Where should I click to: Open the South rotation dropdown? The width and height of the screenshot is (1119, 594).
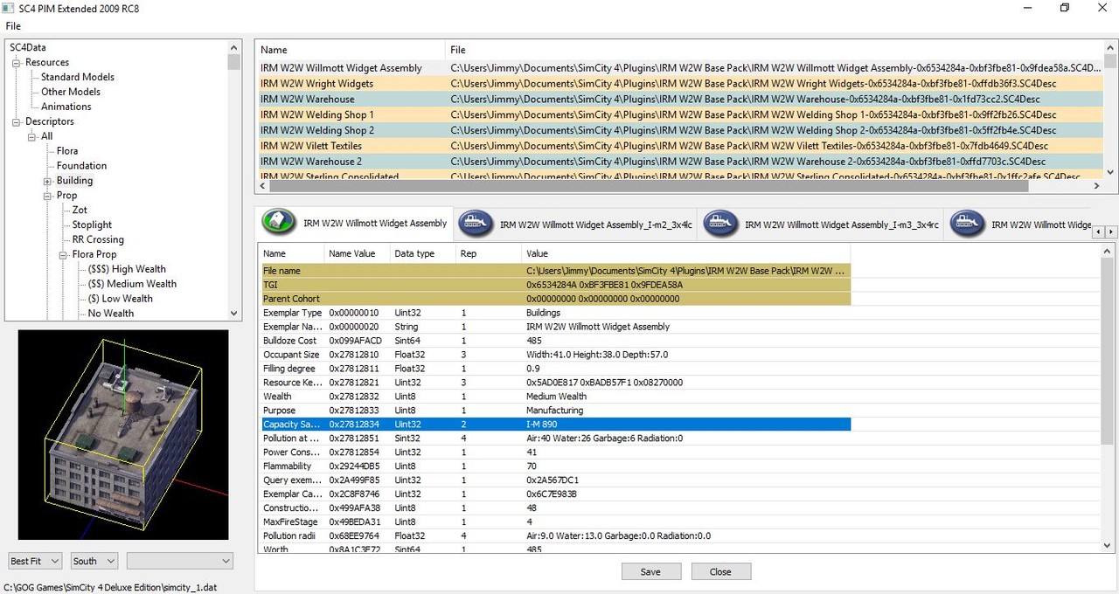pos(94,561)
